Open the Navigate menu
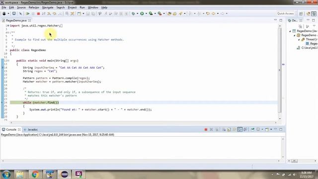The width and height of the screenshot is (318, 179). pos(48,7)
